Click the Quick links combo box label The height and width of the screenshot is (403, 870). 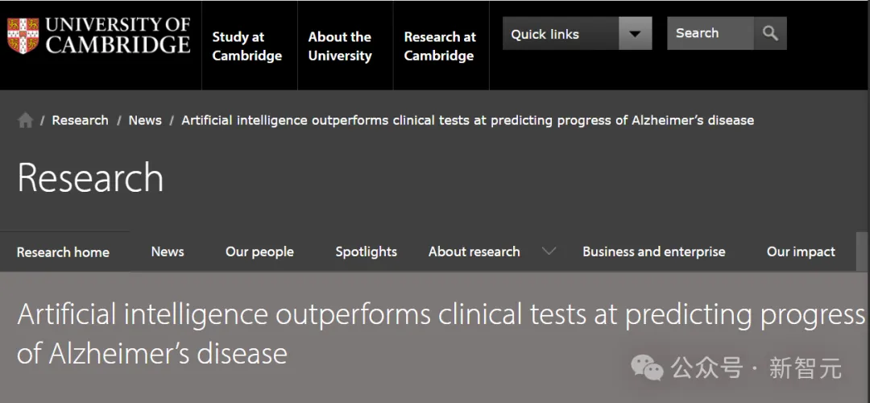545,34
